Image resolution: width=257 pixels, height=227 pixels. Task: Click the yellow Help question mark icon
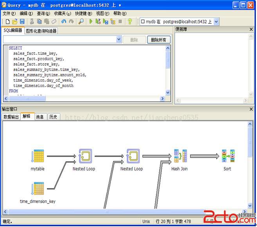(130, 22)
